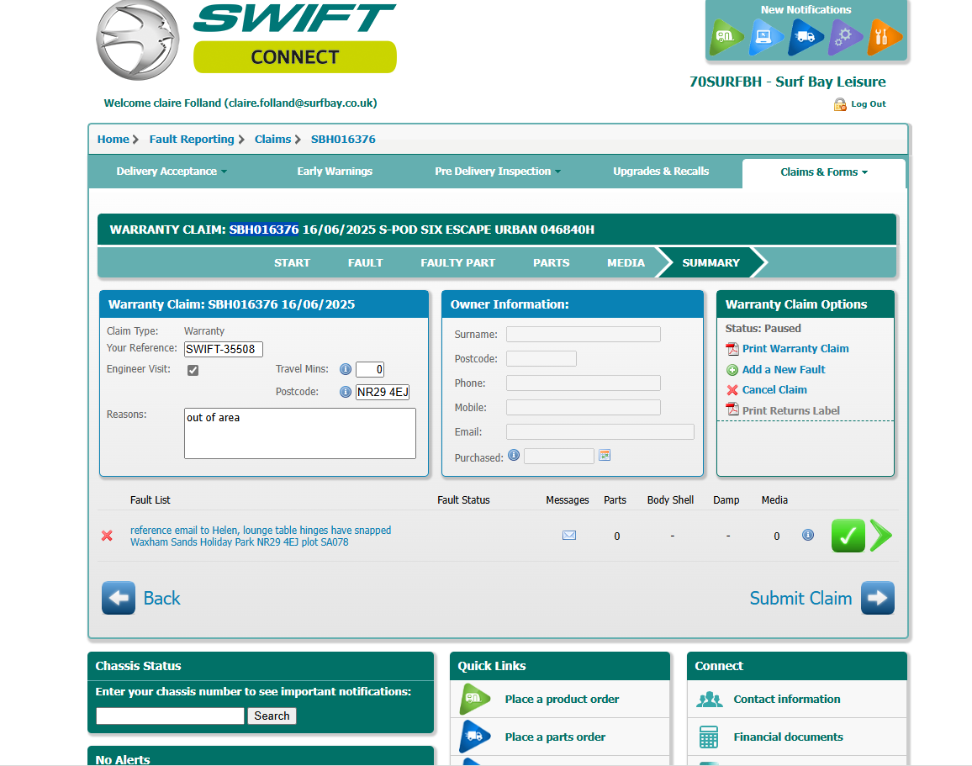Image resolution: width=972 pixels, height=766 pixels.
Task: Click the chassis number search field
Action: point(170,716)
